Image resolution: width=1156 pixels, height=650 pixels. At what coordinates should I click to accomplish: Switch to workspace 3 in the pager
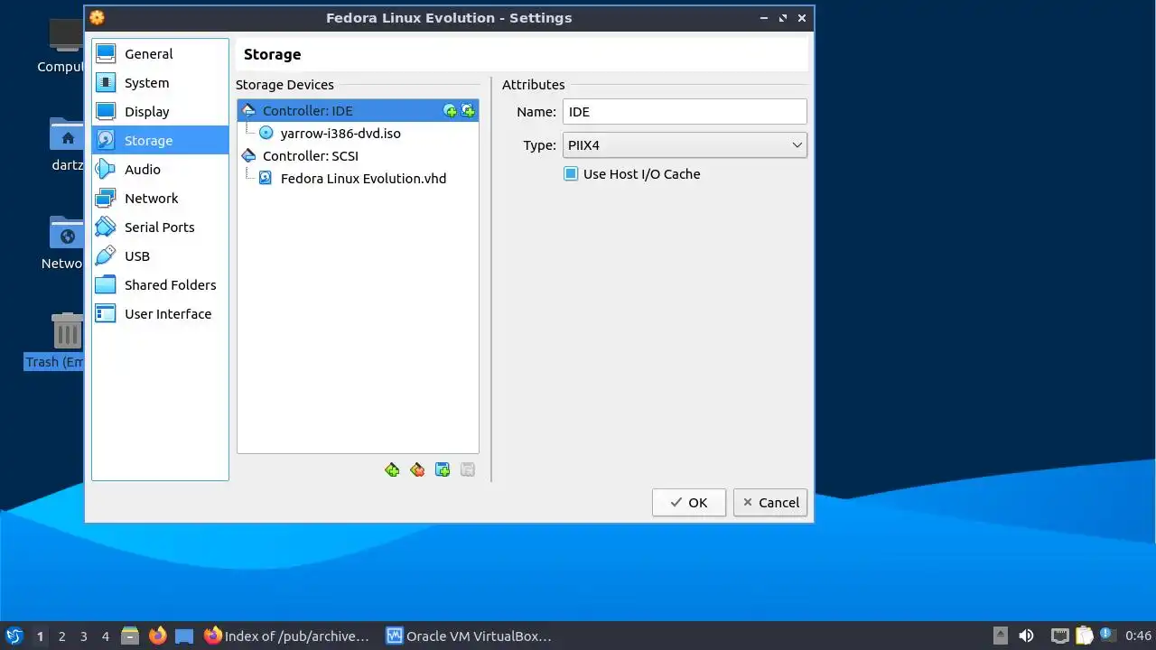tap(84, 636)
